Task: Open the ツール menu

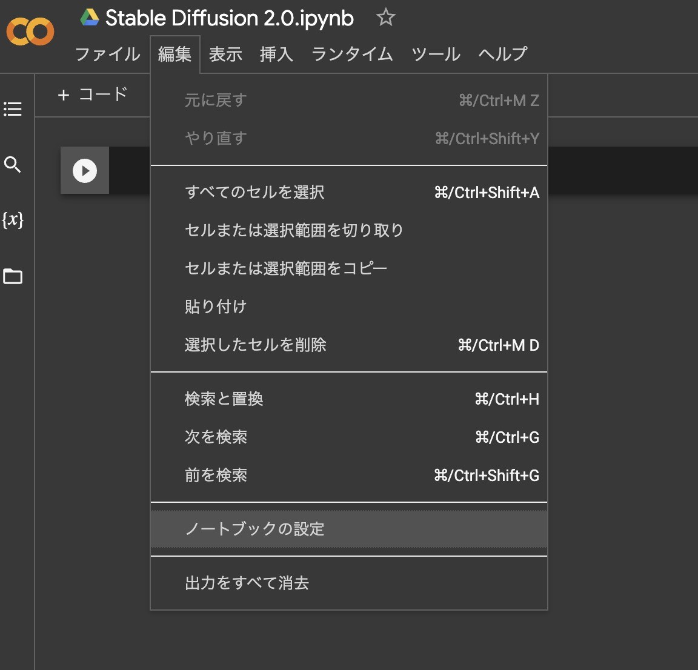Action: pyautogui.click(x=436, y=55)
